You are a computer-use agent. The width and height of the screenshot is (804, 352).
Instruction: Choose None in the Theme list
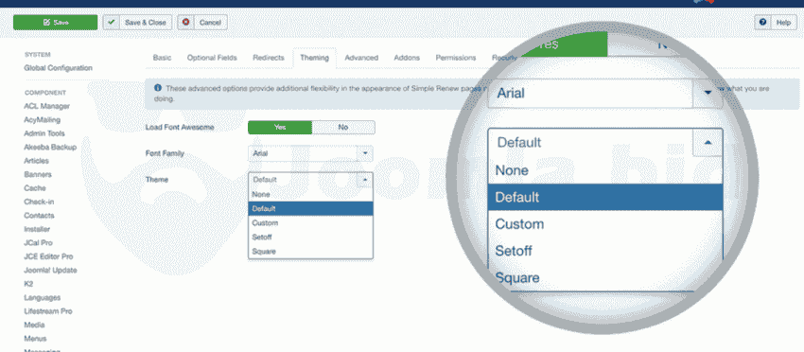tap(310, 195)
